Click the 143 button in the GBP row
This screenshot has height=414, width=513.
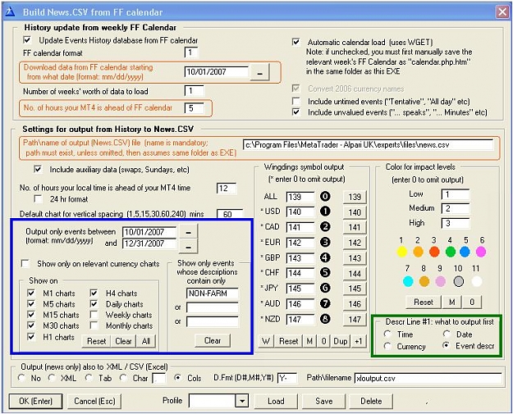pyautogui.click(x=355, y=257)
